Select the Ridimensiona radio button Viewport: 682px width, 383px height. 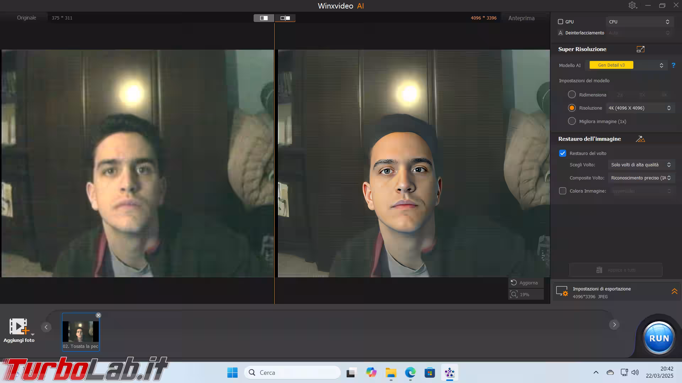(572, 95)
